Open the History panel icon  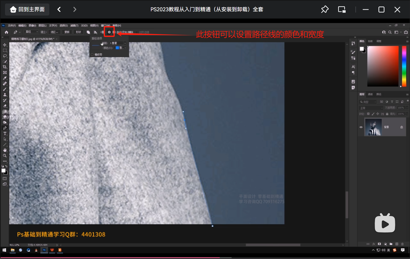[353, 43]
